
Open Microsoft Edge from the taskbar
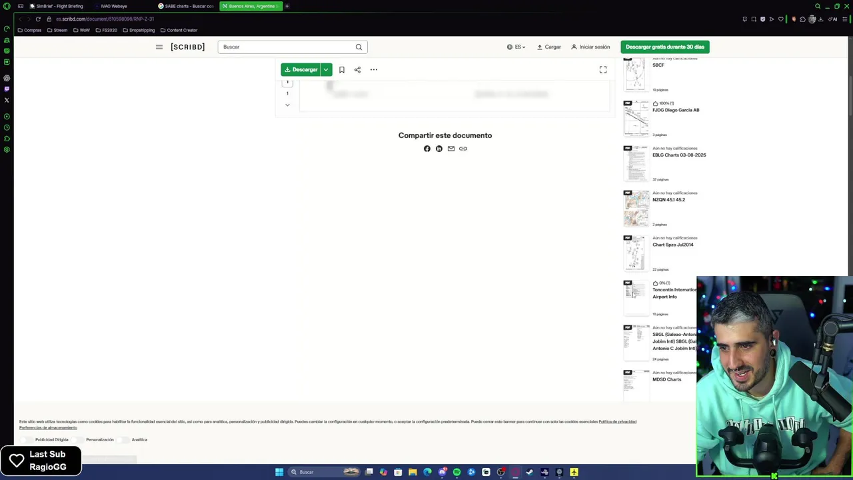click(427, 472)
